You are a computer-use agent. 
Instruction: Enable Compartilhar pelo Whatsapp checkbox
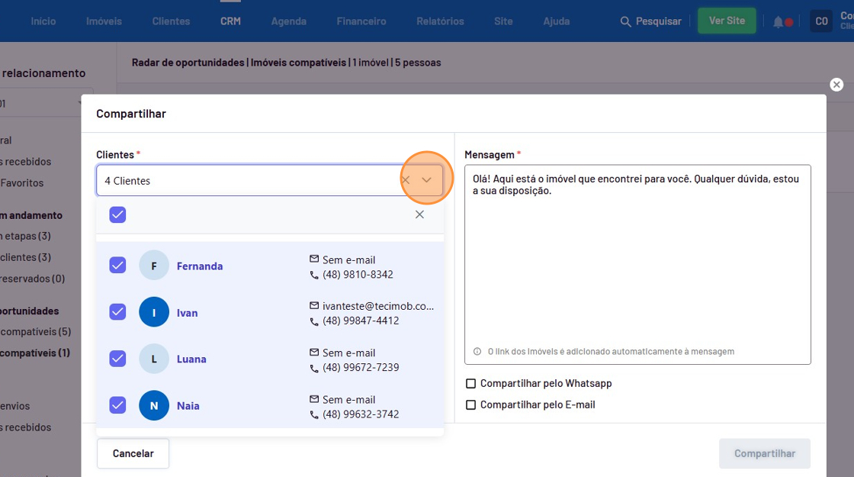click(x=471, y=384)
